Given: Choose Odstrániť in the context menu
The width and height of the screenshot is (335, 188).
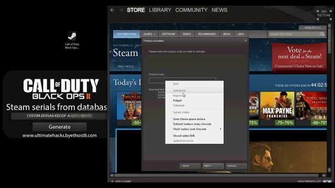Looking at the screenshot, I should click(194, 105).
